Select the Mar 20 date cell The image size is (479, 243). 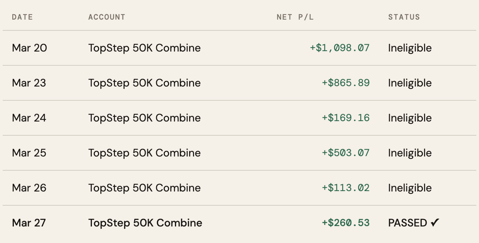click(30, 48)
